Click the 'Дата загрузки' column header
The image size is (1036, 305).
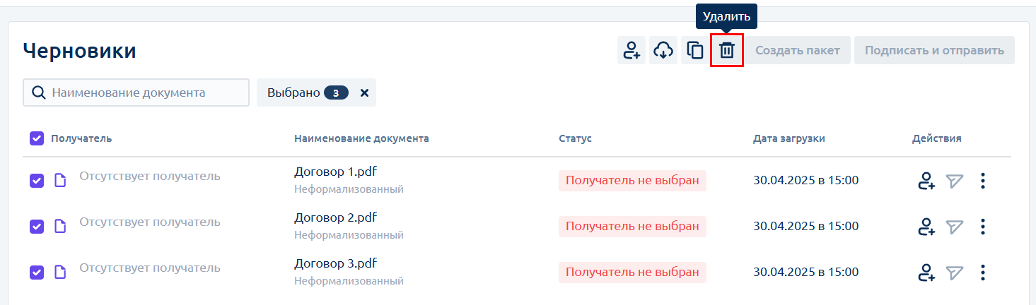pyautogui.click(x=788, y=138)
